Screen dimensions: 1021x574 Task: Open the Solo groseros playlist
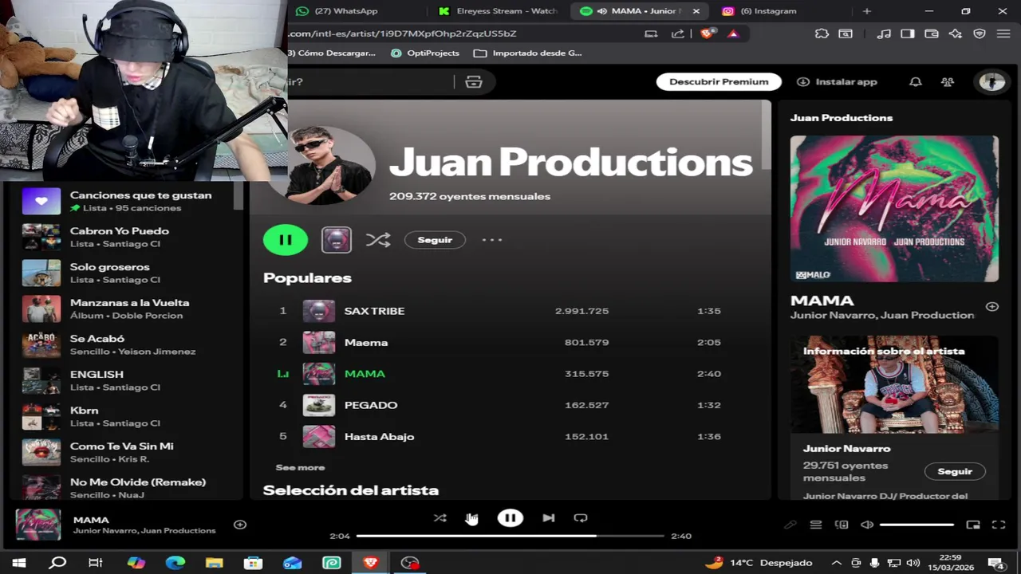point(128,273)
